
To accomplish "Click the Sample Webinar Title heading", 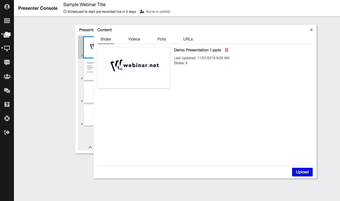I will coord(84,4).
